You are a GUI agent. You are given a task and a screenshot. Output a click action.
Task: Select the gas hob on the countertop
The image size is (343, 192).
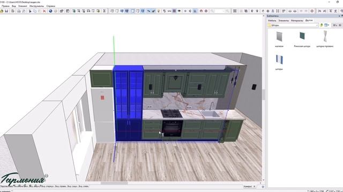click(171, 114)
